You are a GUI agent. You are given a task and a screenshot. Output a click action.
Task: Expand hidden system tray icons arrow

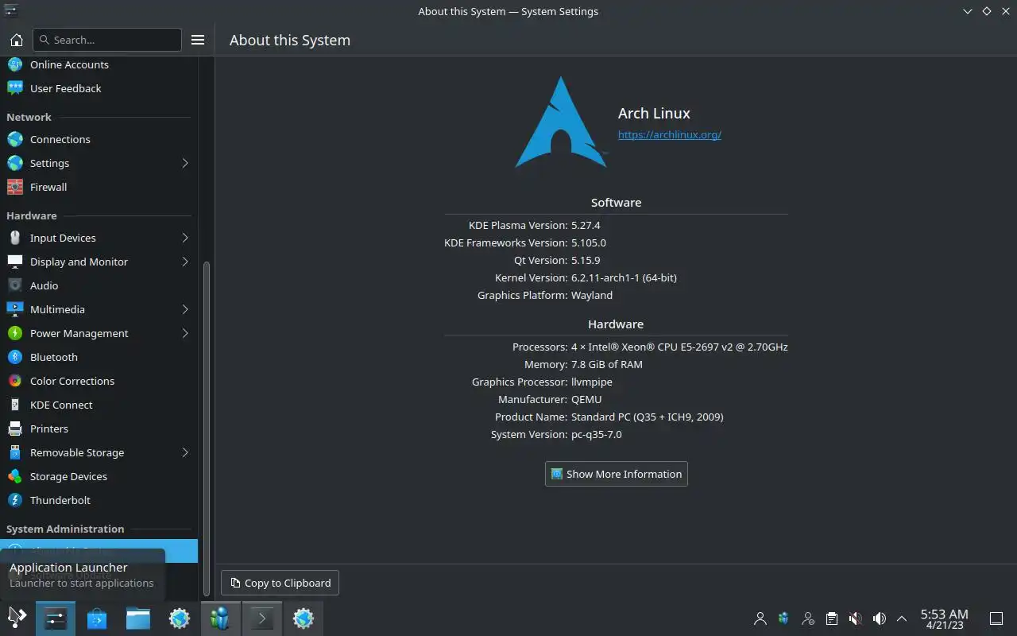pos(902,619)
